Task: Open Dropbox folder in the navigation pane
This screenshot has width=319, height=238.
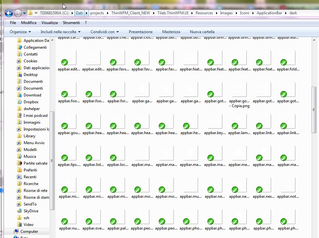Action: (31, 102)
